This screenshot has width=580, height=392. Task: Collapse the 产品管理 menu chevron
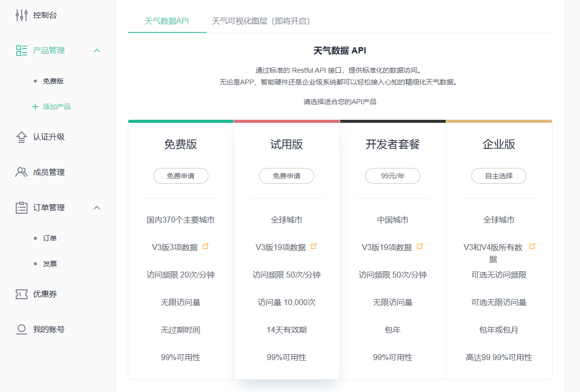(x=97, y=51)
